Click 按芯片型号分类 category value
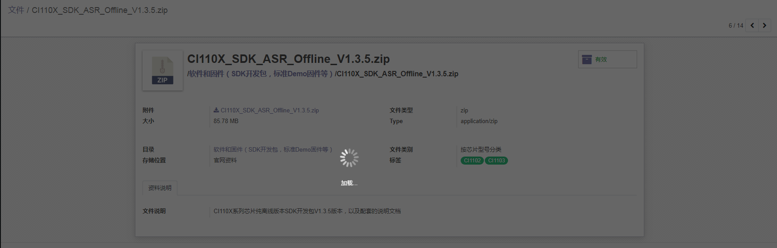The height and width of the screenshot is (248, 777). point(481,149)
